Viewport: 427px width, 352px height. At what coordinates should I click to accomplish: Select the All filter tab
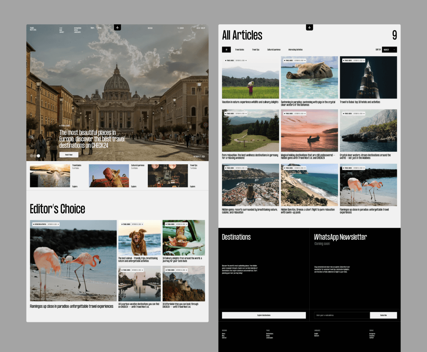[226, 50]
